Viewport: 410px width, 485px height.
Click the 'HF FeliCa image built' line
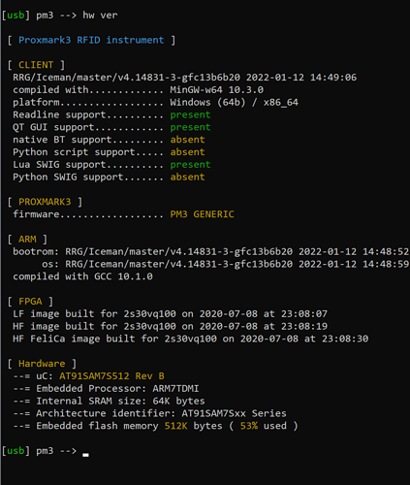point(190,339)
